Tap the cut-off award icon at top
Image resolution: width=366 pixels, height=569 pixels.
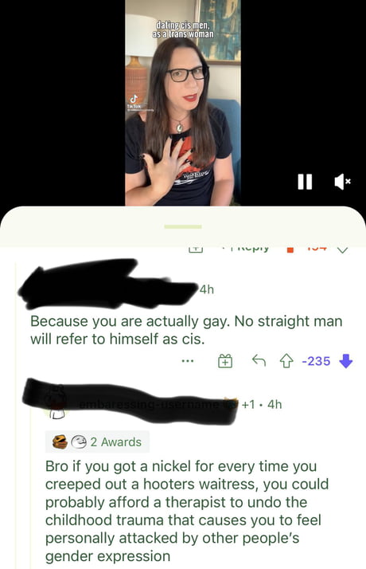pyautogui.click(x=195, y=249)
